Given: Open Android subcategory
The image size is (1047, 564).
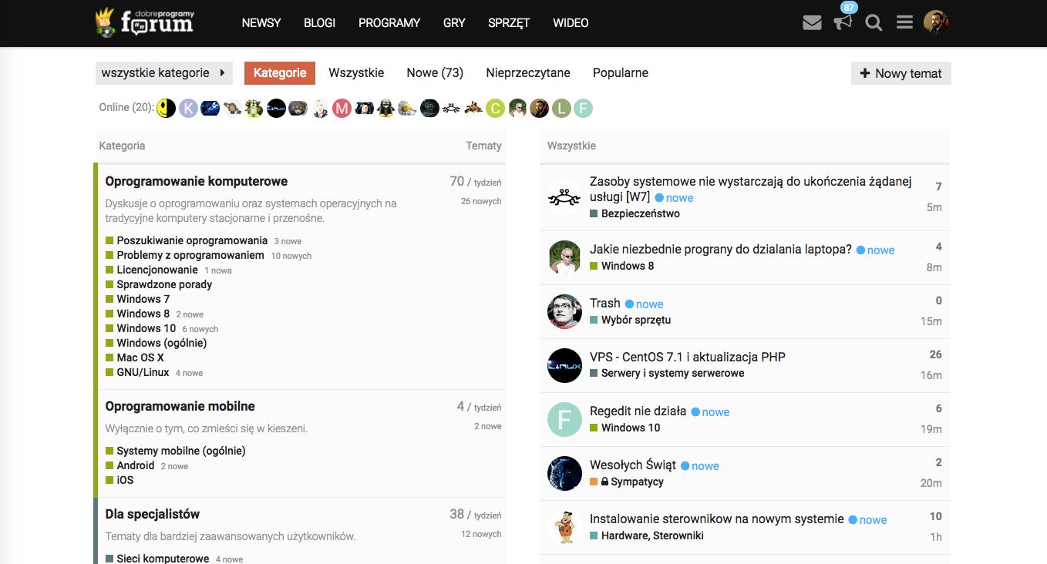Looking at the screenshot, I should tap(136, 465).
